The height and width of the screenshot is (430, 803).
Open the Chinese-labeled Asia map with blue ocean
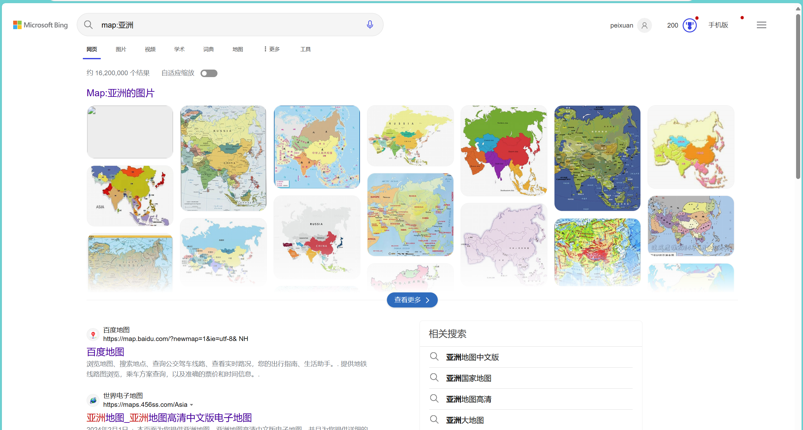(x=317, y=147)
